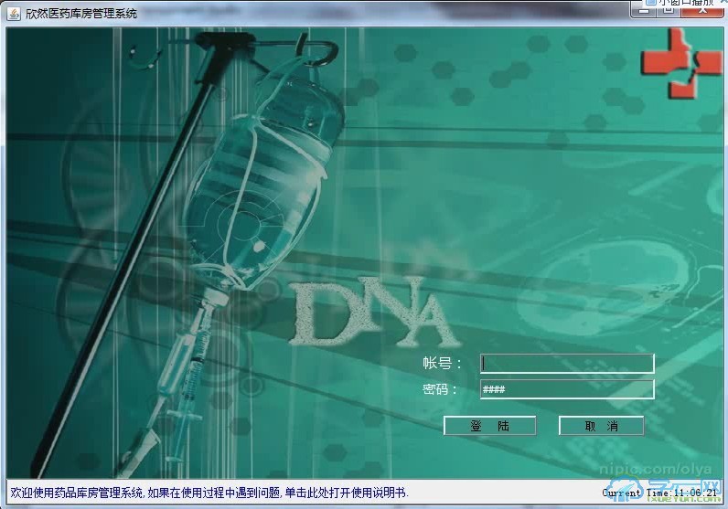The height and width of the screenshot is (509, 728).
Task: Click the 帐号 account input field
Action: tap(567, 364)
